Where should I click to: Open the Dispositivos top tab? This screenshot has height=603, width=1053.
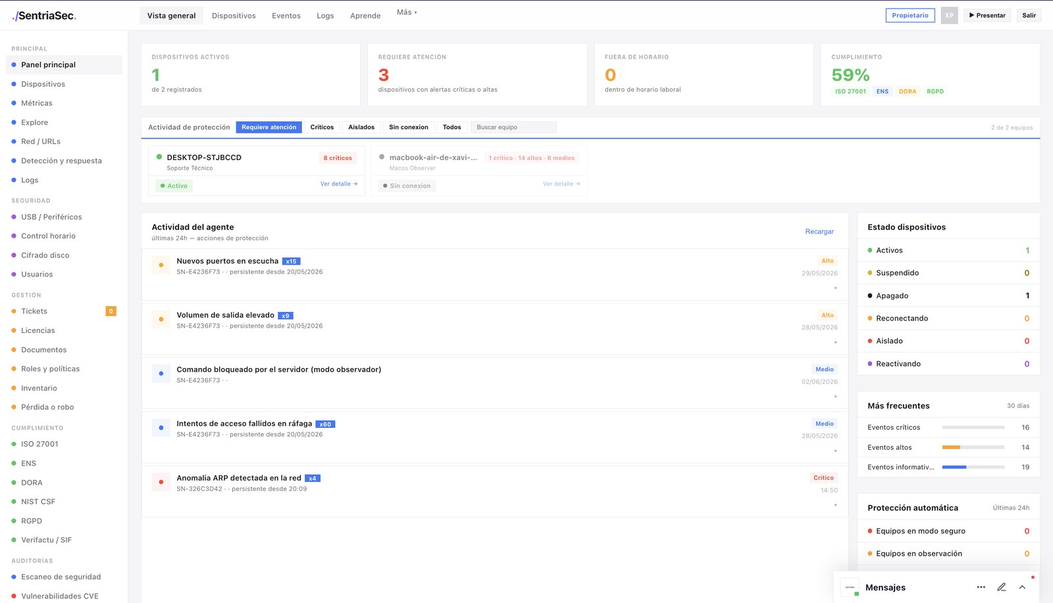tap(234, 16)
